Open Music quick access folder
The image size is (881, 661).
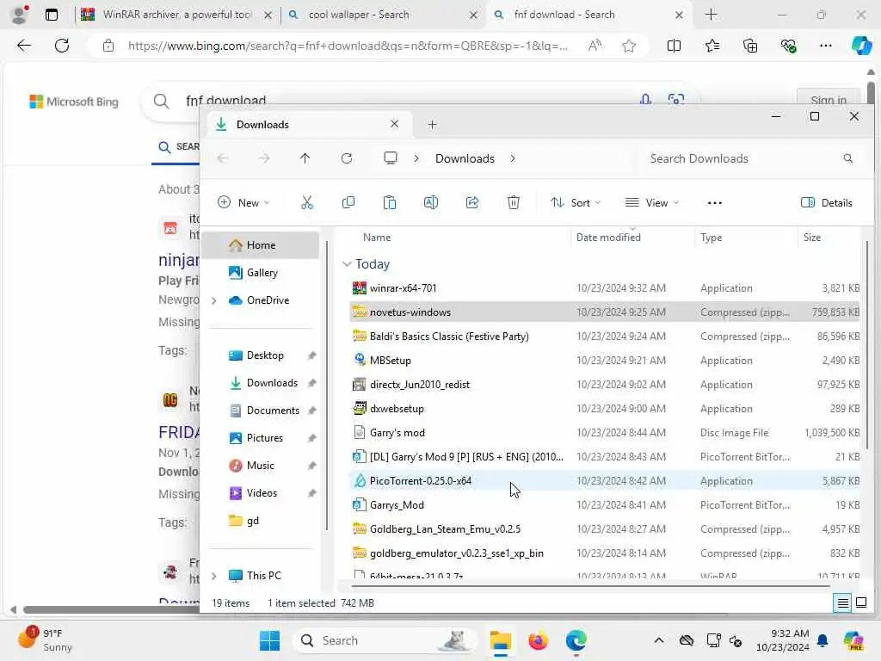[261, 466]
